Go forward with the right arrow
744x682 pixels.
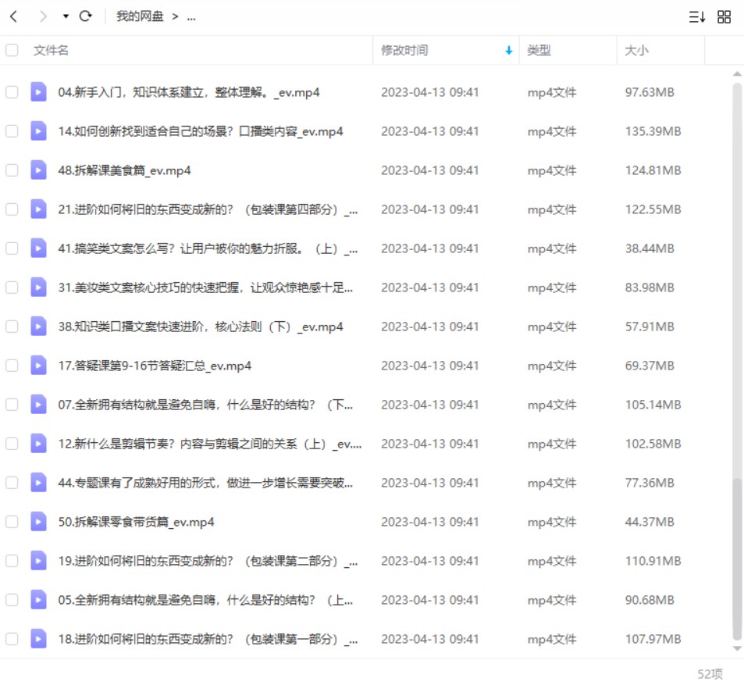pyautogui.click(x=43, y=16)
